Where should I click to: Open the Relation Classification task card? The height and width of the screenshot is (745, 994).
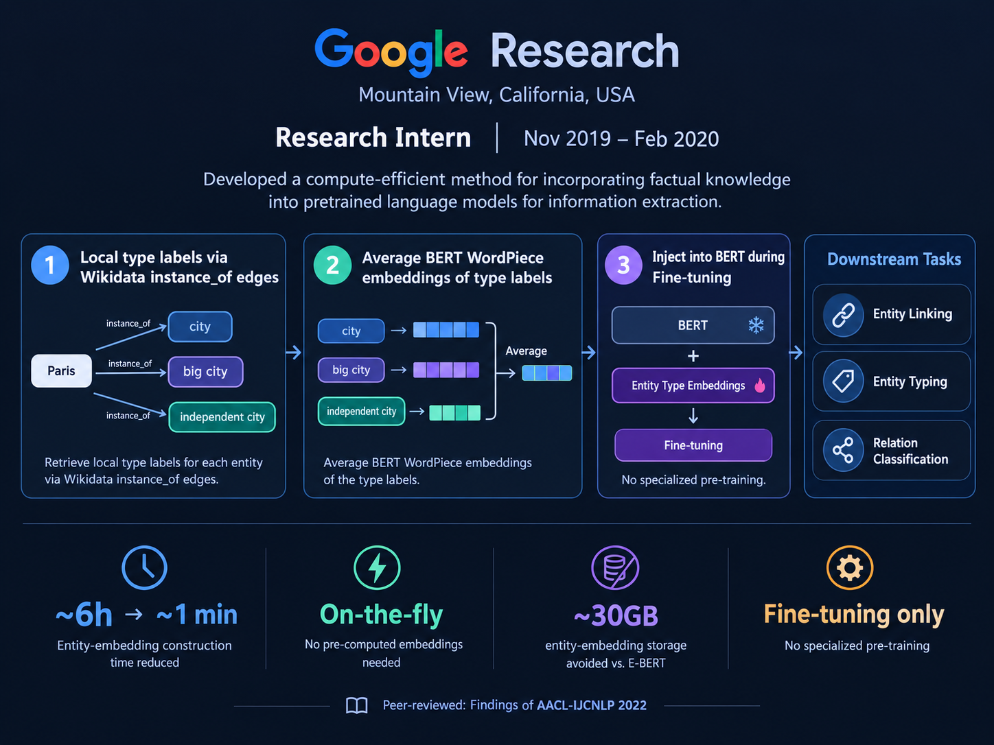coord(891,450)
